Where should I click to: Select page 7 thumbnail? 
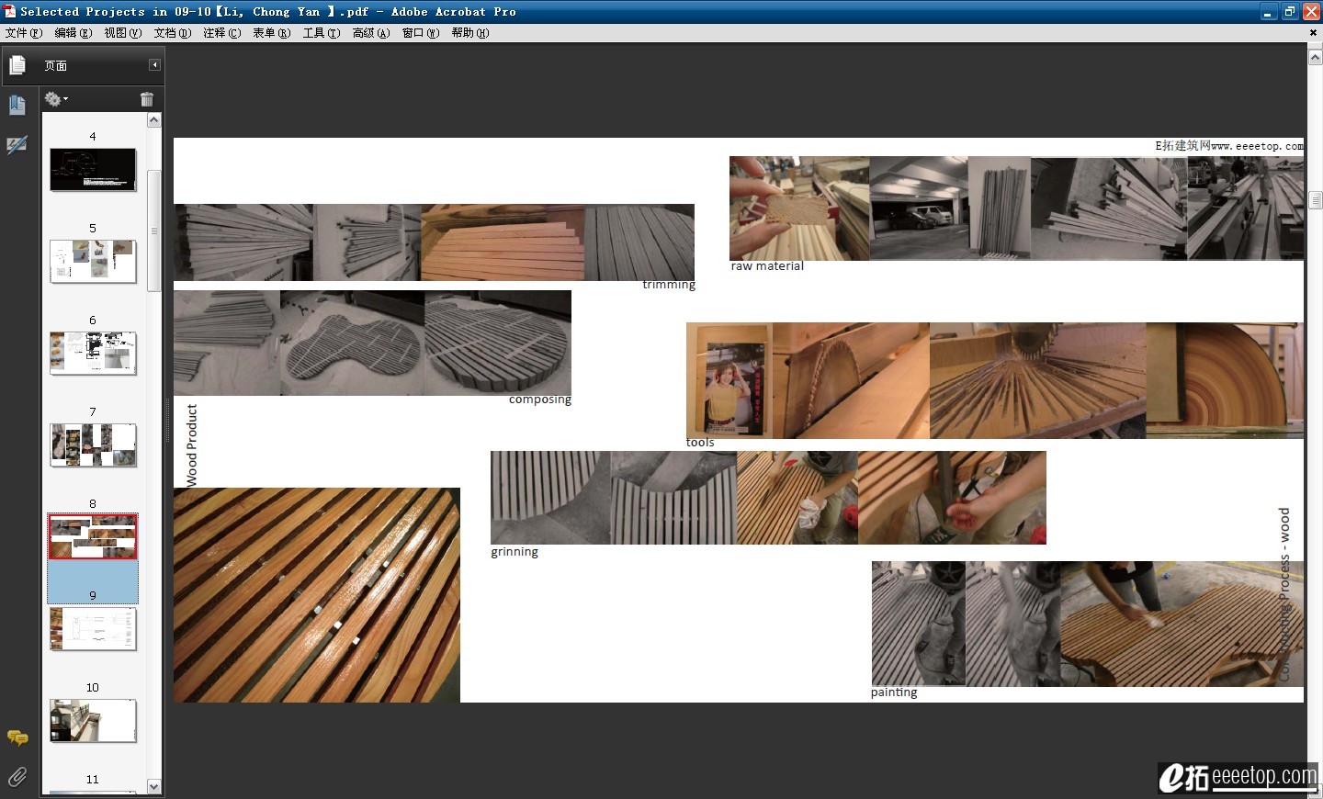pos(93,445)
